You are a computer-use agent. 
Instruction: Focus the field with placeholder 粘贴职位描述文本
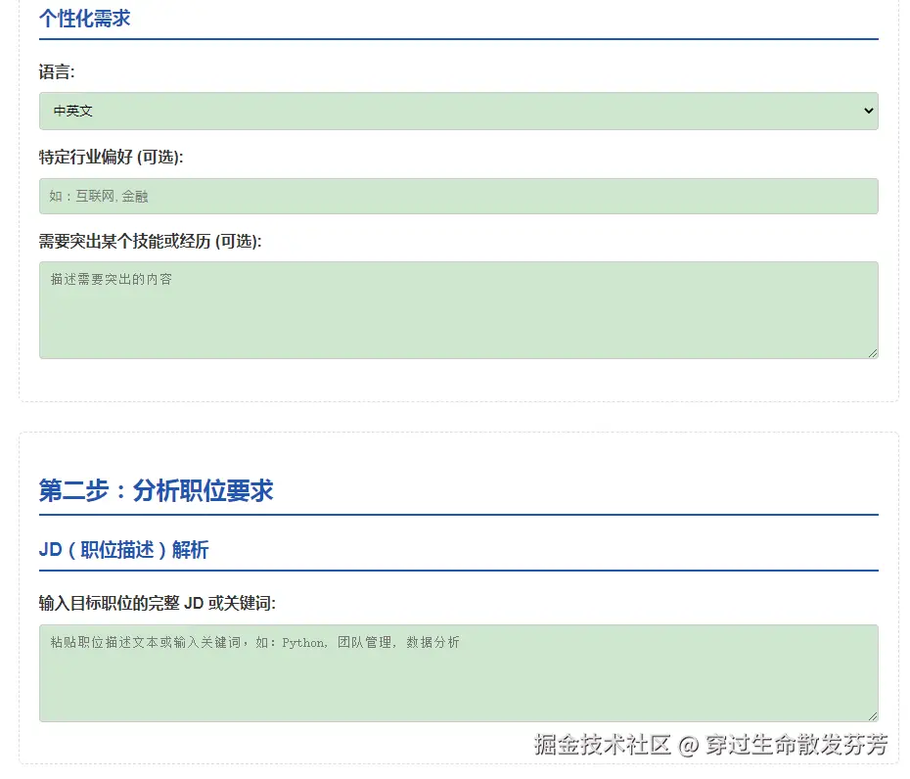(x=458, y=672)
